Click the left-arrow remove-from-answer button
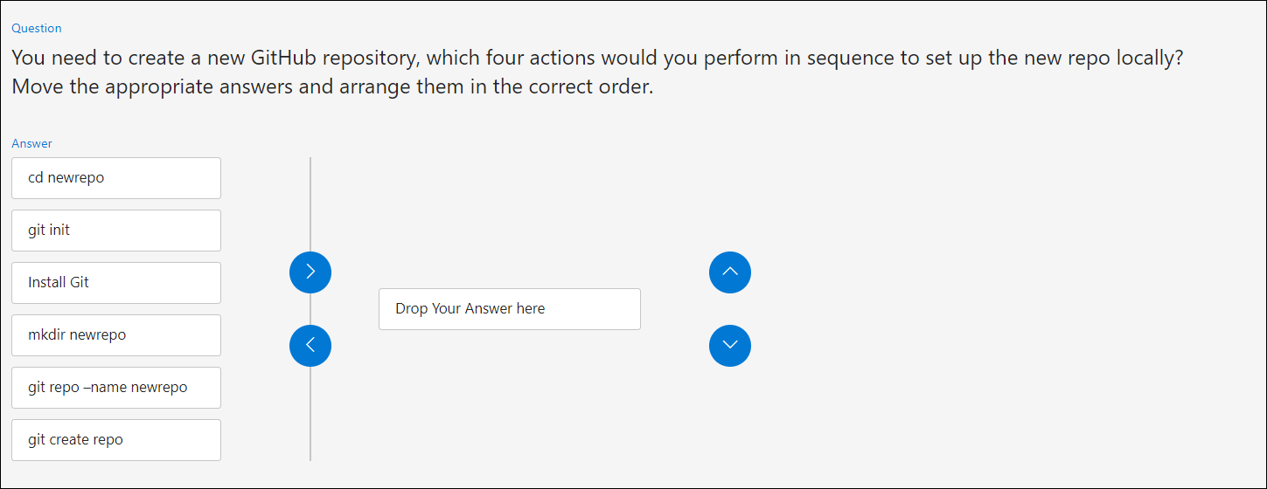This screenshot has height=489, width=1267. [310, 346]
